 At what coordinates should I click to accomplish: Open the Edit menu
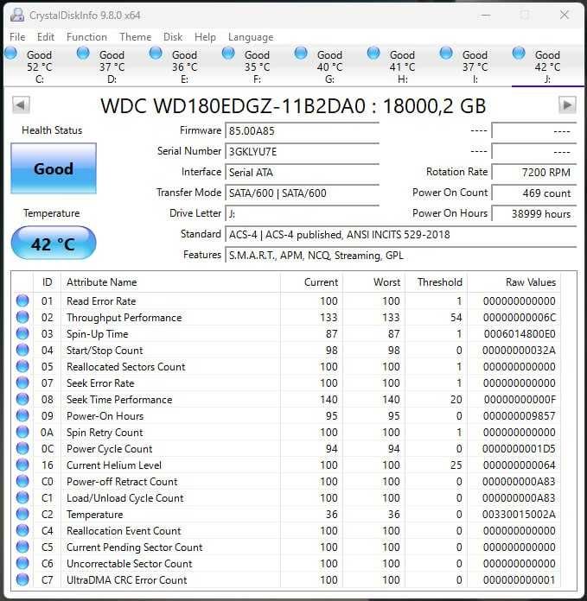tap(45, 37)
